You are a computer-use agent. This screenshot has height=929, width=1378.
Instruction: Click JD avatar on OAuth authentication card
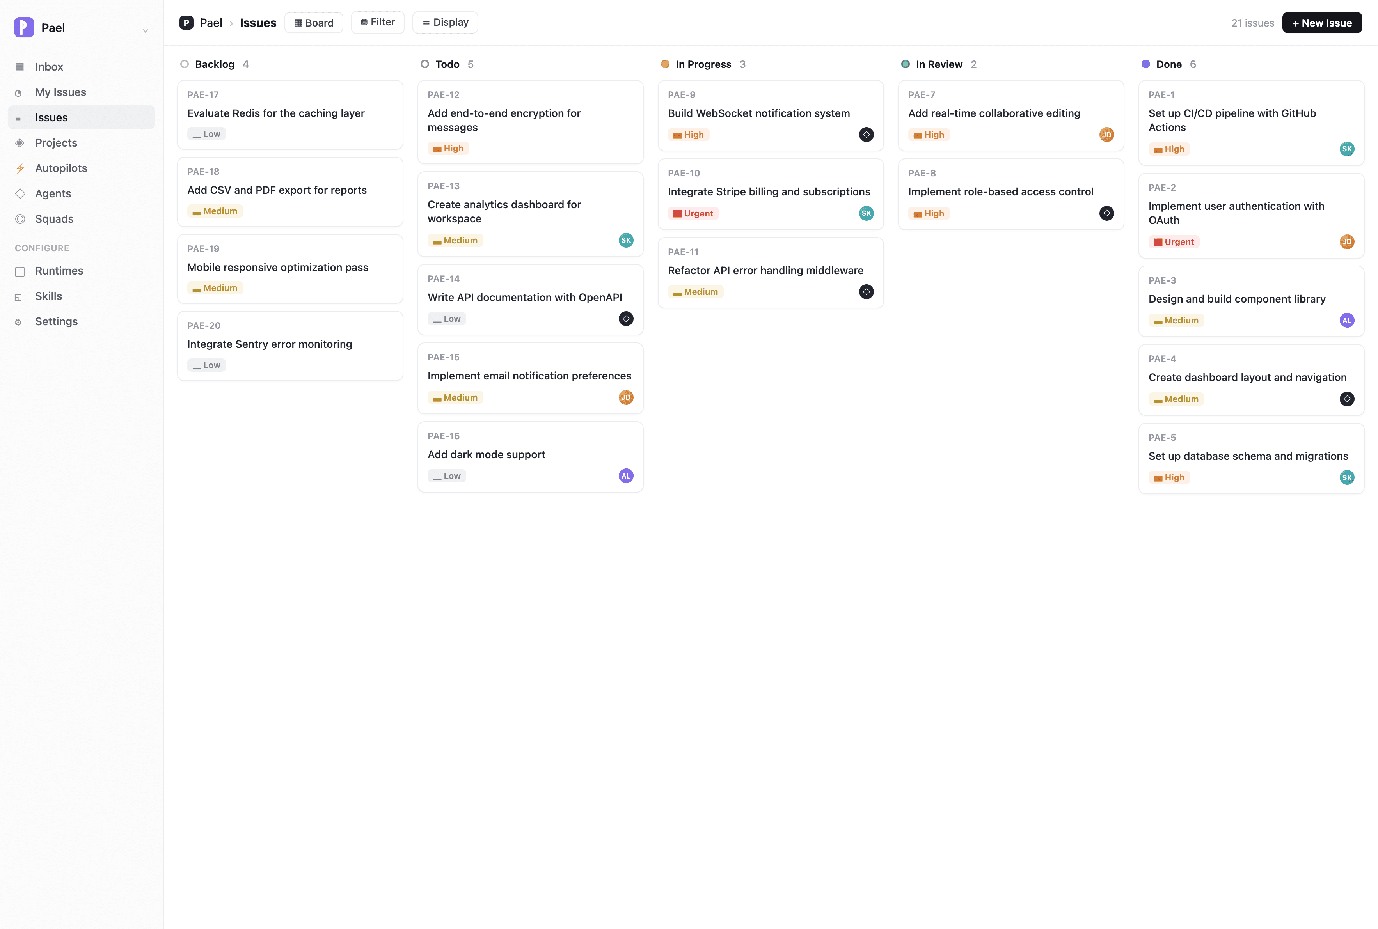coord(1346,242)
